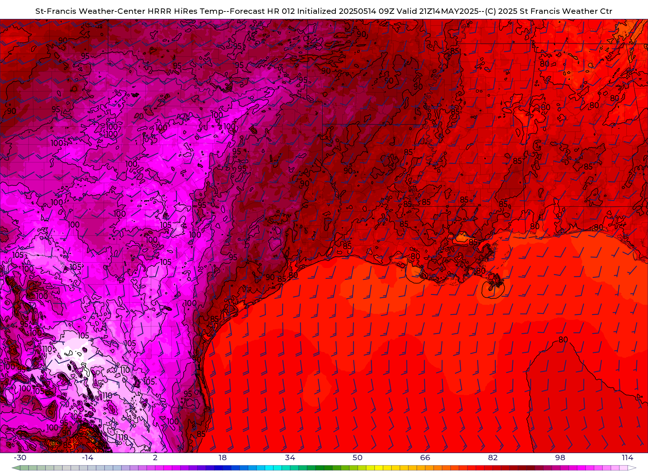The width and height of the screenshot is (648, 472).
Task: Click the HRRR HiRes Temp forecast title
Action: [324, 11]
